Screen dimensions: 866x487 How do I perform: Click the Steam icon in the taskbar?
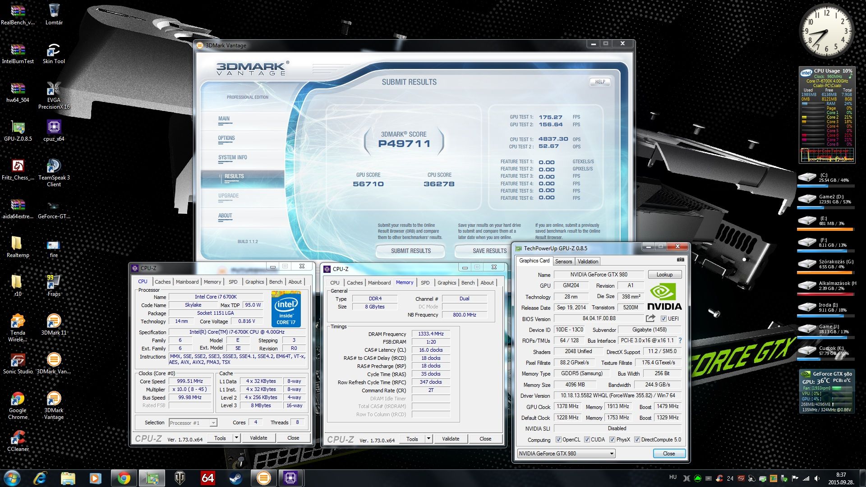235,478
